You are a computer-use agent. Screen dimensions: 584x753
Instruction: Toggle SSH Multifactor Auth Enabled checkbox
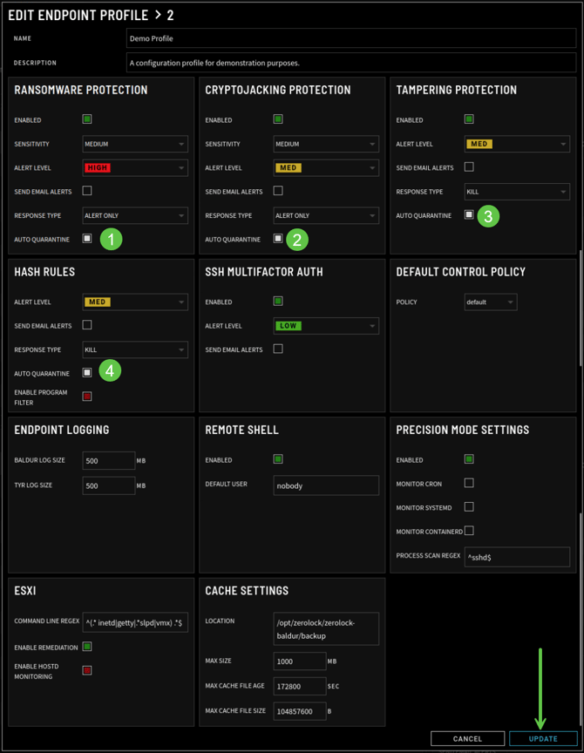[x=278, y=301]
